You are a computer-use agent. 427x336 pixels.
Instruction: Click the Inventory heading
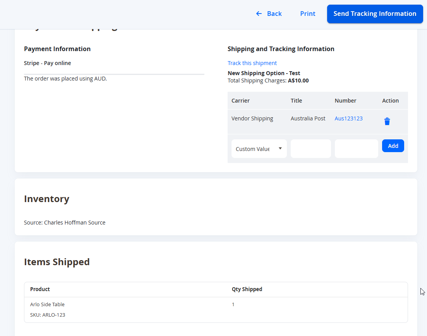tap(46, 199)
